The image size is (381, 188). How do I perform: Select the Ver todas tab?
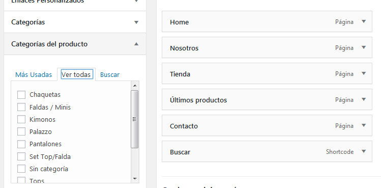[x=77, y=74]
